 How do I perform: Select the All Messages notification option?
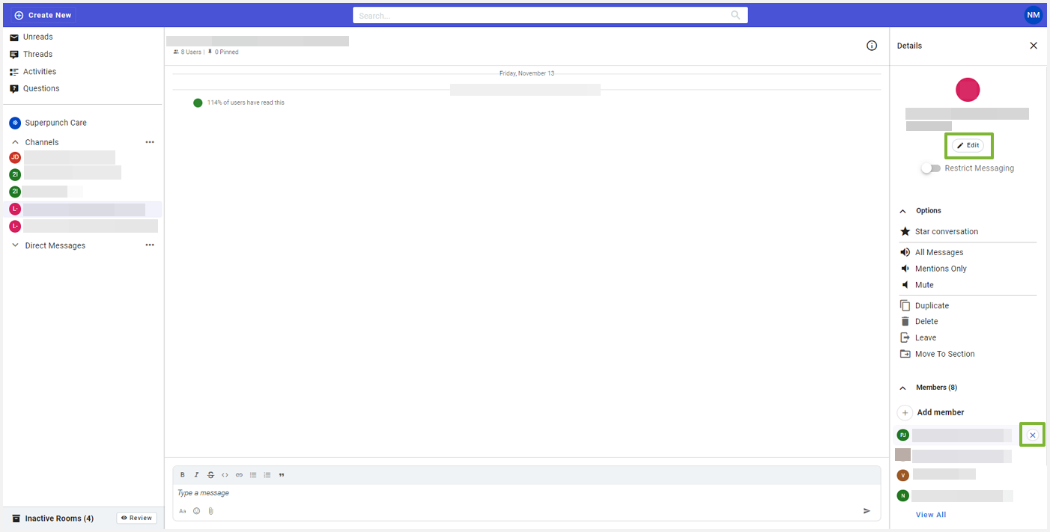tap(939, 252)
